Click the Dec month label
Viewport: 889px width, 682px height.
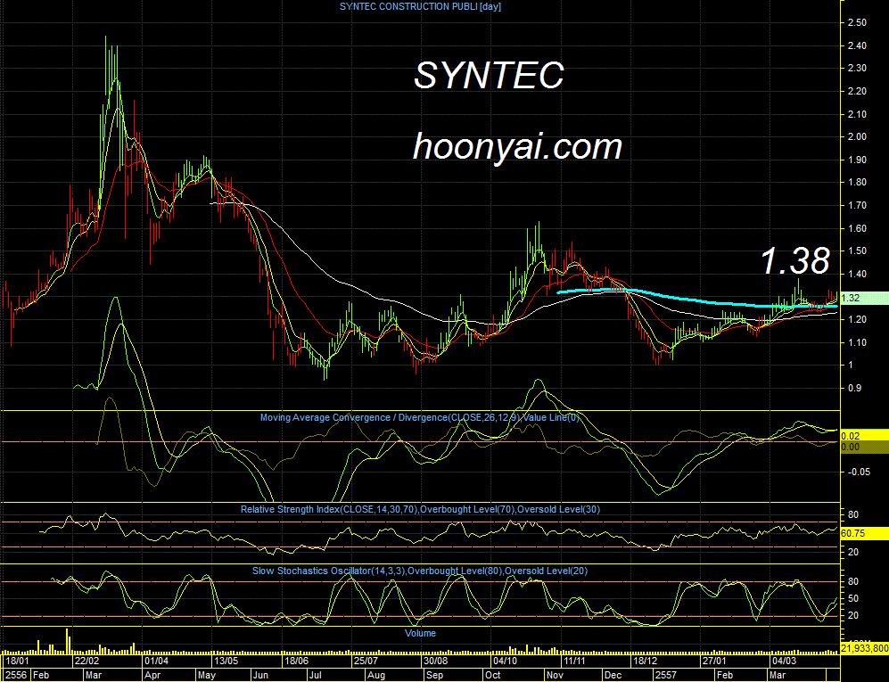coord(613,675)
